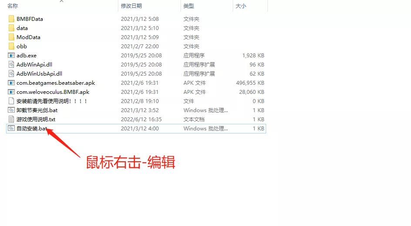Click date 2021/3/12 5:08 of BMBFData
The height and width of the screenshot is (226, 411).
140,19
